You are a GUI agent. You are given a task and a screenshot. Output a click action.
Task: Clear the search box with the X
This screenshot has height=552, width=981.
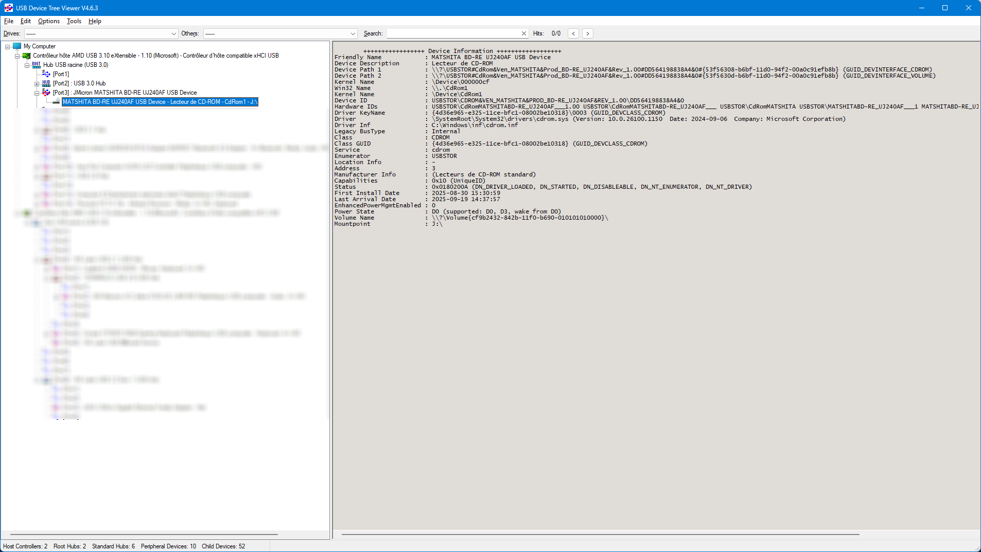524,33
